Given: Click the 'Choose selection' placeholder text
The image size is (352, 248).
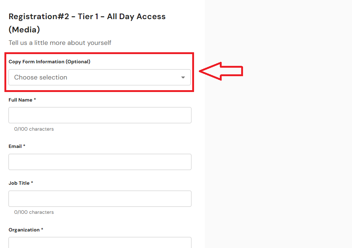Looking at the screenshot, I should tap(41, 78).
